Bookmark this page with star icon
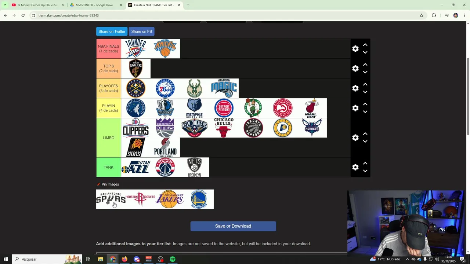This screenshot has width=470, height=264. pos(422,15)
